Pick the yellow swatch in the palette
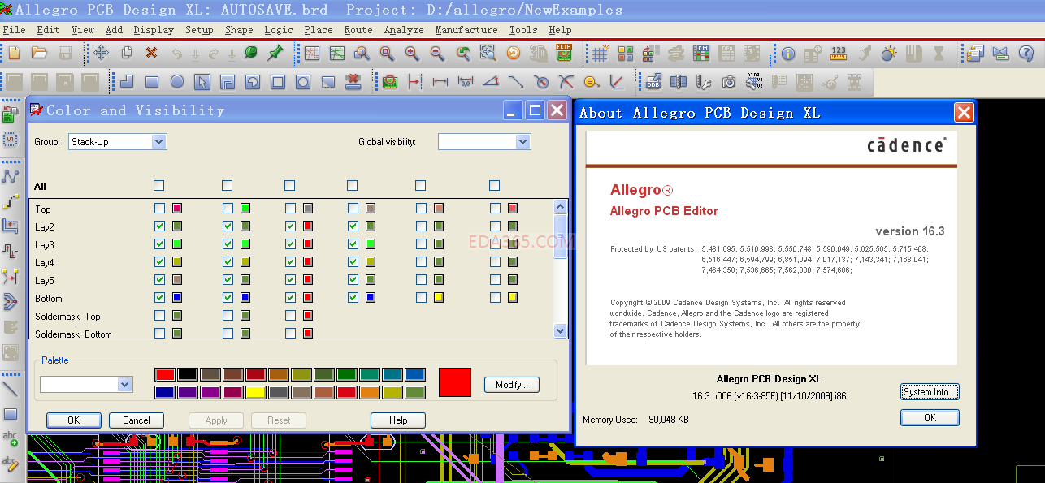 pos(256,393)
